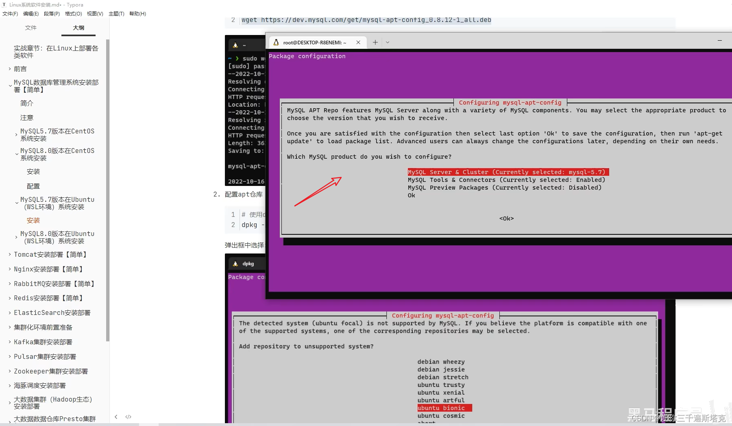
Task: Choose the ubuntu bionic repository option
Action: 444,408
